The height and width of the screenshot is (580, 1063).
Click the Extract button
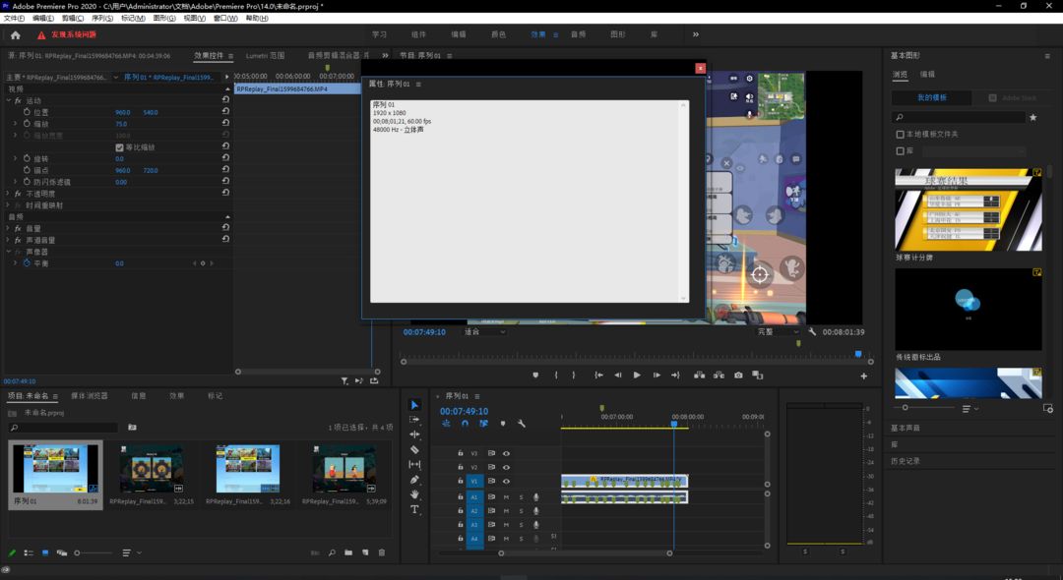click(719, 375)
